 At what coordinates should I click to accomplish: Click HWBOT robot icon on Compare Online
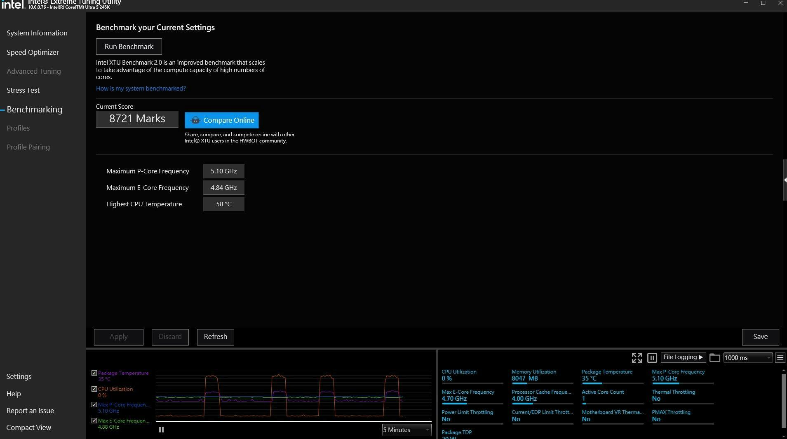[195, 120]
